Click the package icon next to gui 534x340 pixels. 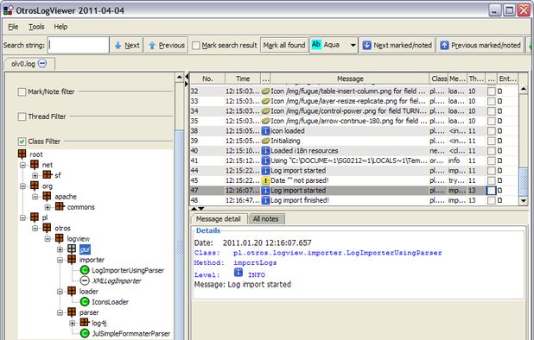pos(72,249)
